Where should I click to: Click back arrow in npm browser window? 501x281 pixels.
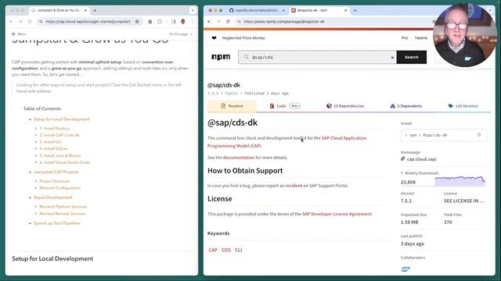[209, 22]
